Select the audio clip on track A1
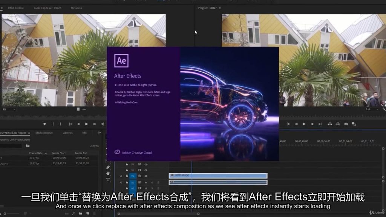 point(218,182)
